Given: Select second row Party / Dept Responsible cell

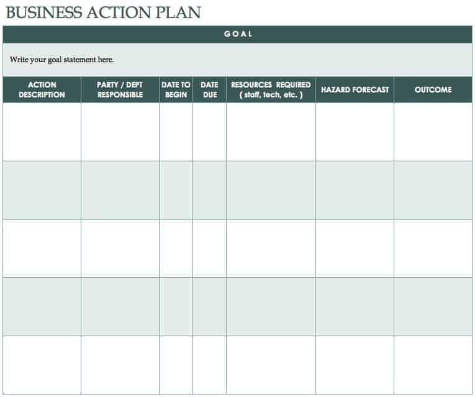Looking at the screenshot, I should point(120,190).
